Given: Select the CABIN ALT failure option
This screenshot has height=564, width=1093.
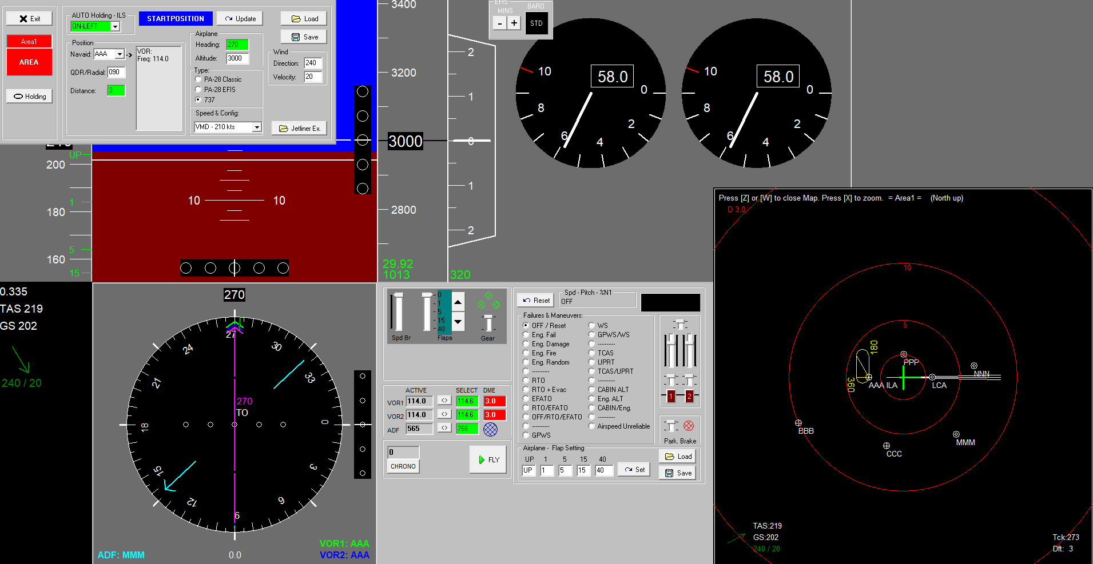Looking at the screenshot, I should point(609,390).
